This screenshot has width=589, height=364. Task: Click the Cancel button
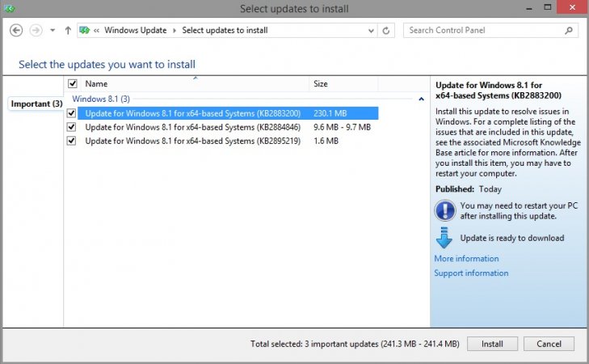[x=549, y=344]
